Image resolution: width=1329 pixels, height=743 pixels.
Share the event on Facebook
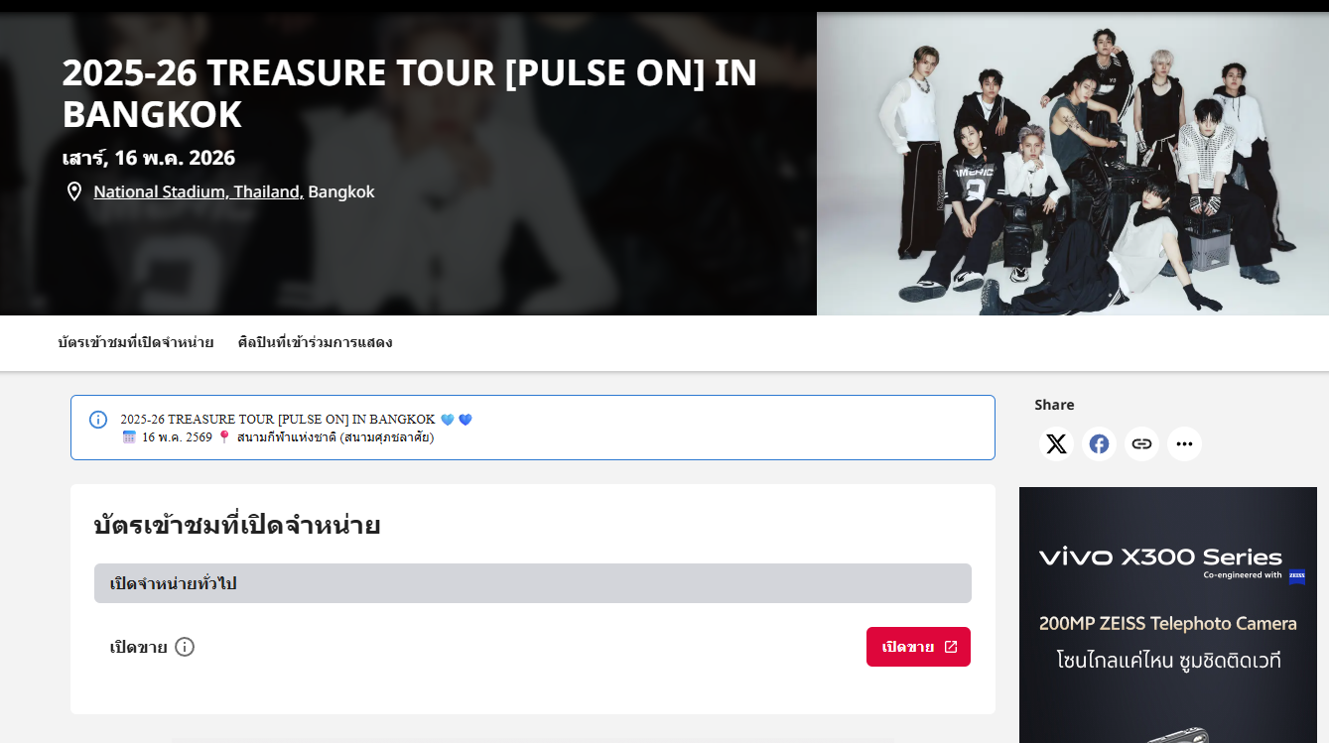coord(1099,443)
